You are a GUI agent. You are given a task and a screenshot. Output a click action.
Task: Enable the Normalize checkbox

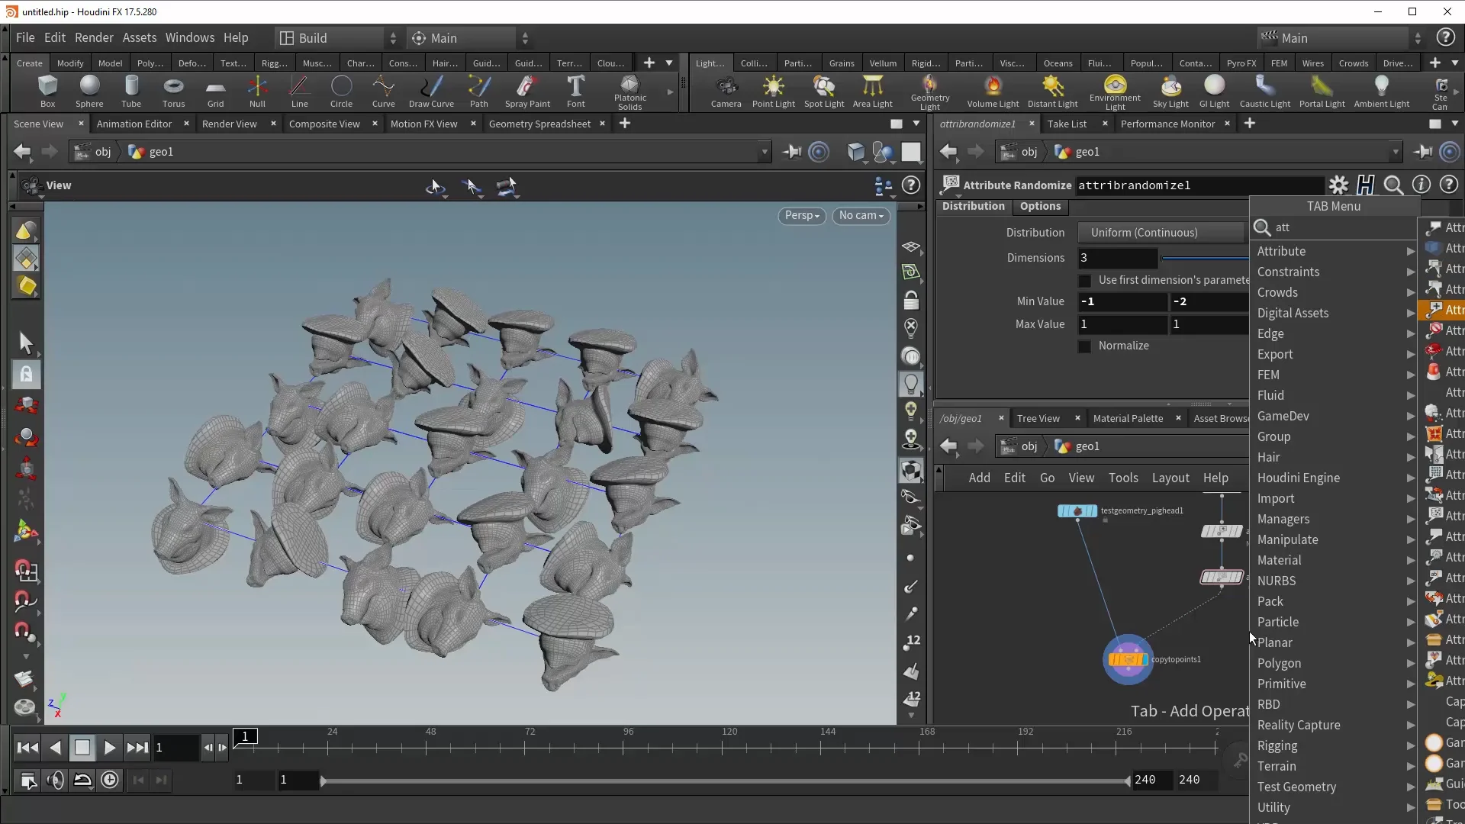[x=1084, y=346]
